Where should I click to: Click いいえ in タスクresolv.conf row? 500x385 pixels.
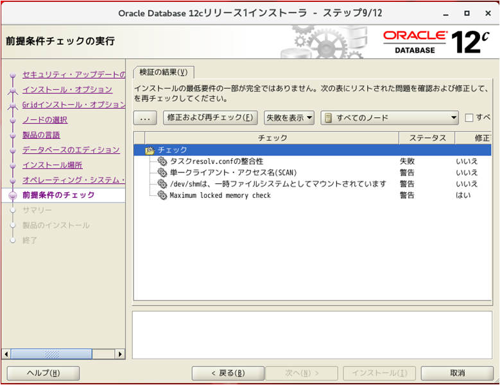point(467,161)
